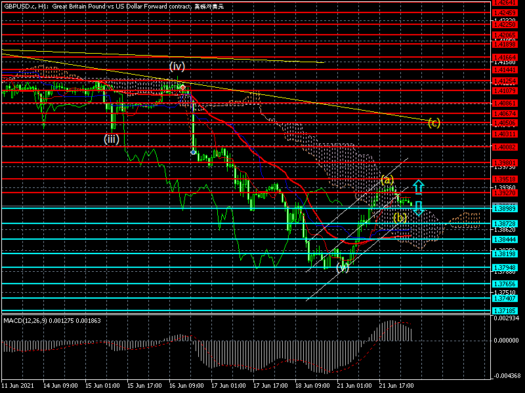The image size is (525, 393).
Task: Select the white (v) wave label
Action: pyautogui.click(x=343, y=267)
